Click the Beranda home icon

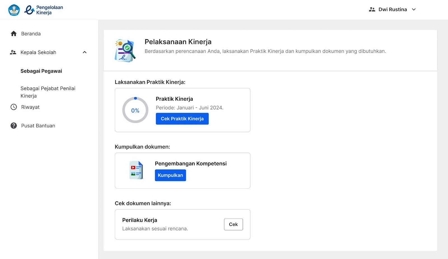14,34
